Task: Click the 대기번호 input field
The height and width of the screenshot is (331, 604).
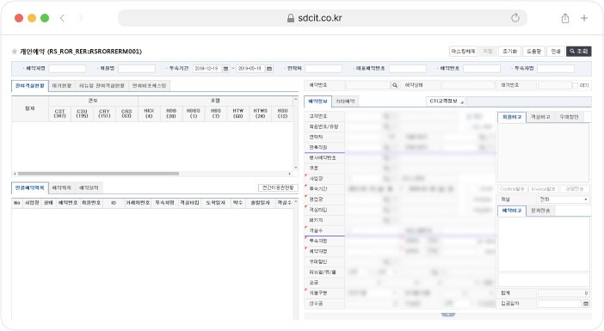Action: 554,85
